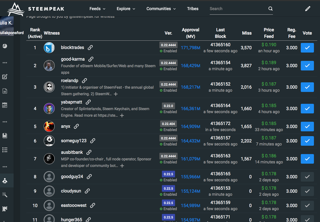Click link icon next to good-karma
The height and width of the screenshot is (222, 320).
click(91, 59)
